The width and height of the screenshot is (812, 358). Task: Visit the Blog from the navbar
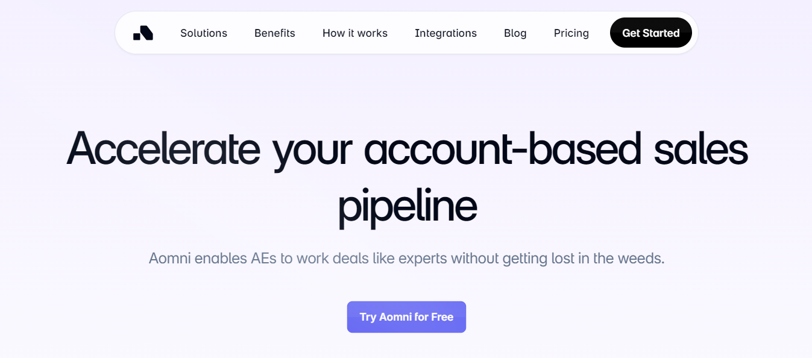[515, 33]
